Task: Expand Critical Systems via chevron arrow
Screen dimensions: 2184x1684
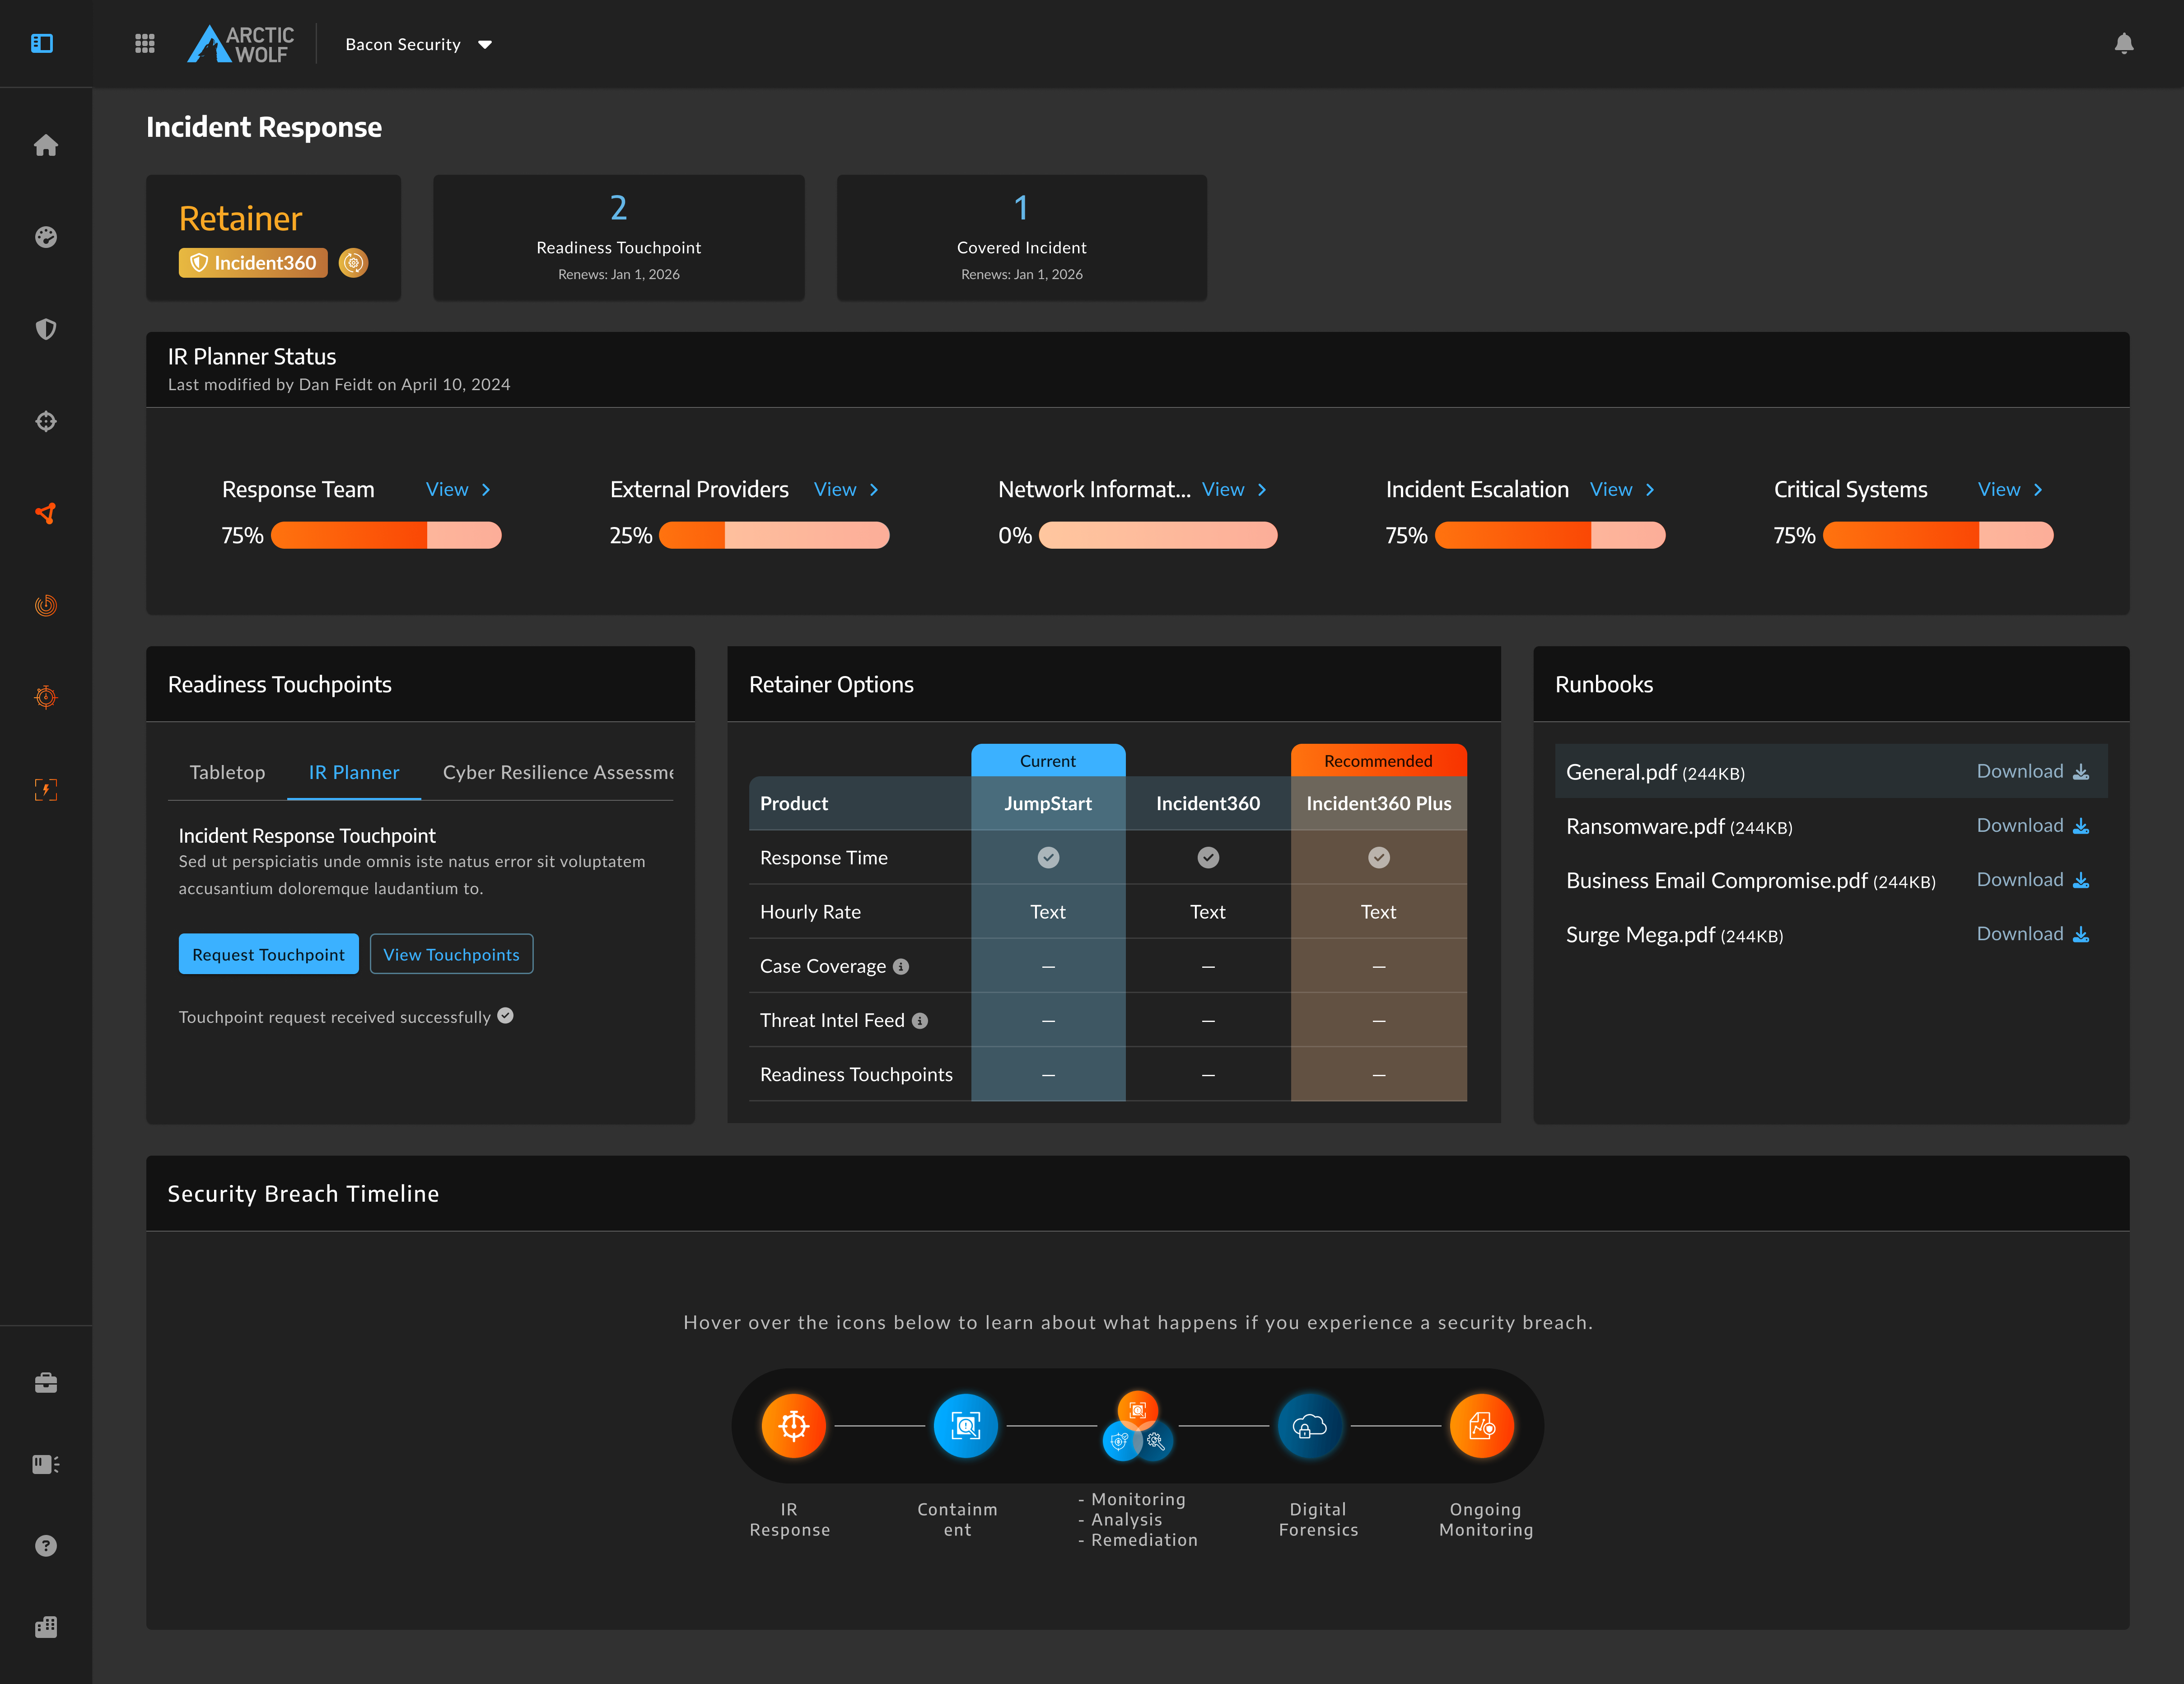Action: [x=2038, y=489]
